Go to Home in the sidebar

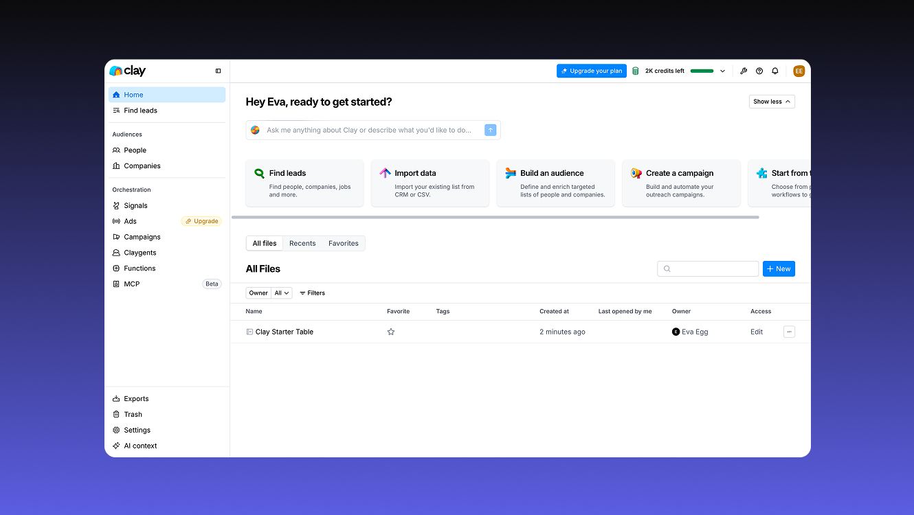point(167,95)
